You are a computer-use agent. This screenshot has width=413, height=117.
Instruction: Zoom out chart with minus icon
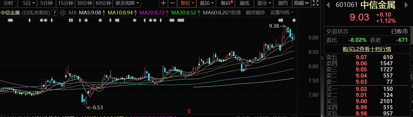[x=173, y=3]
